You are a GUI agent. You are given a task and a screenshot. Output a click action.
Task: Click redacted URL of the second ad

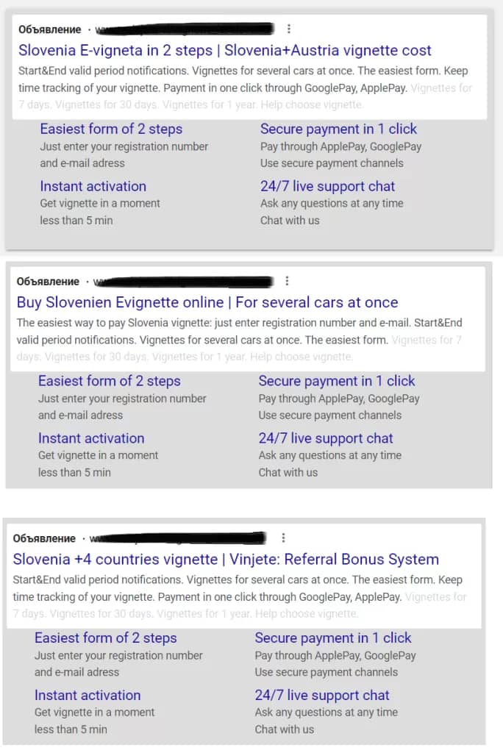pos(183,282)
